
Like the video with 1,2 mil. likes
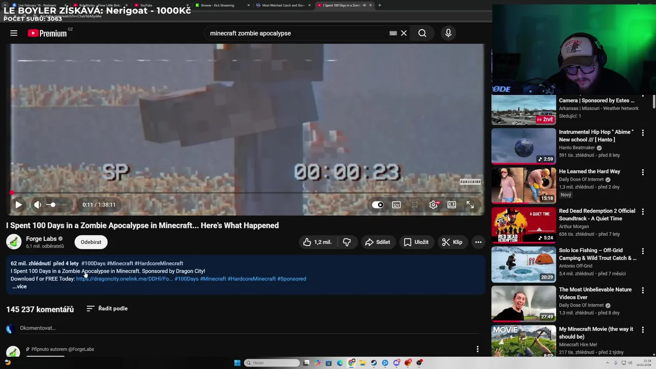click(x=317, y=242)
